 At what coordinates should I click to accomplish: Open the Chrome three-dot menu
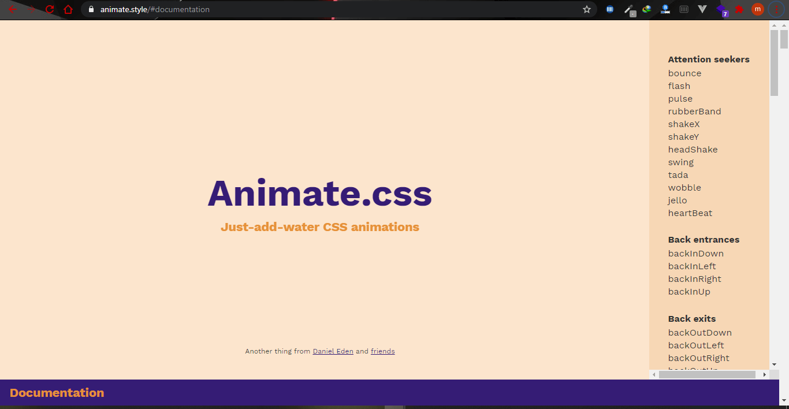pos(776,9)
